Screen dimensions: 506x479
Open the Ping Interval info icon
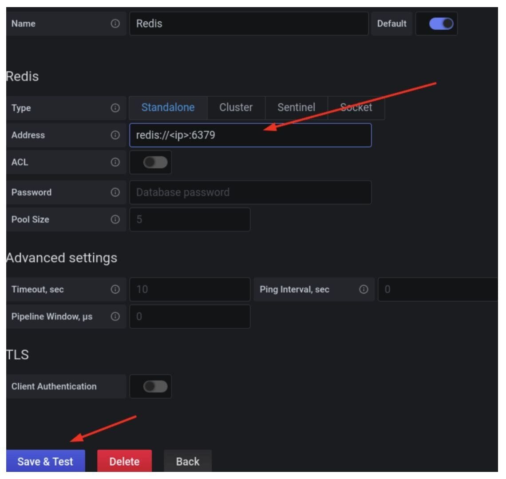[x=363, y=289]
